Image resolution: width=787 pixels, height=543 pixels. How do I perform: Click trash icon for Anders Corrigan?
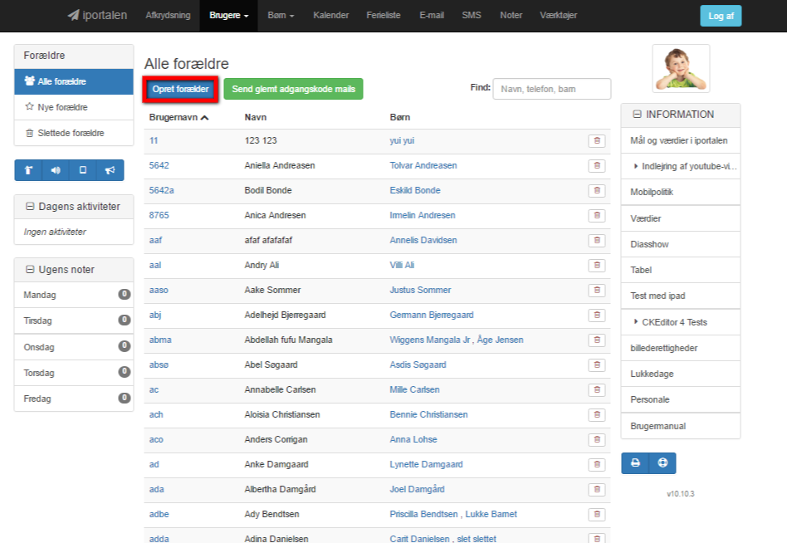click(x=597, y=439)
